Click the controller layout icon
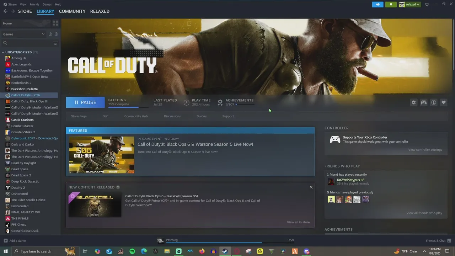This screenshot has width=455, height=256. click(x=424, y=102)
